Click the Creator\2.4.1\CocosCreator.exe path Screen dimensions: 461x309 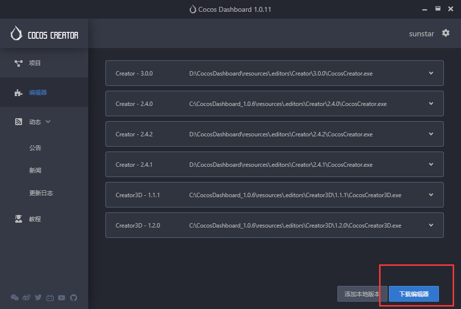281,165
